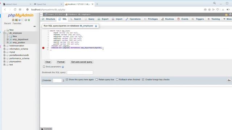
Task: Go back with browser back arrow
Action: pyautogui.click(x=5, y=10)
